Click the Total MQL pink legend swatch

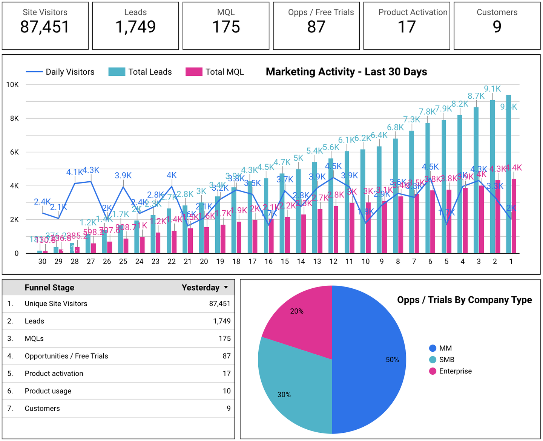click(194, 72)
